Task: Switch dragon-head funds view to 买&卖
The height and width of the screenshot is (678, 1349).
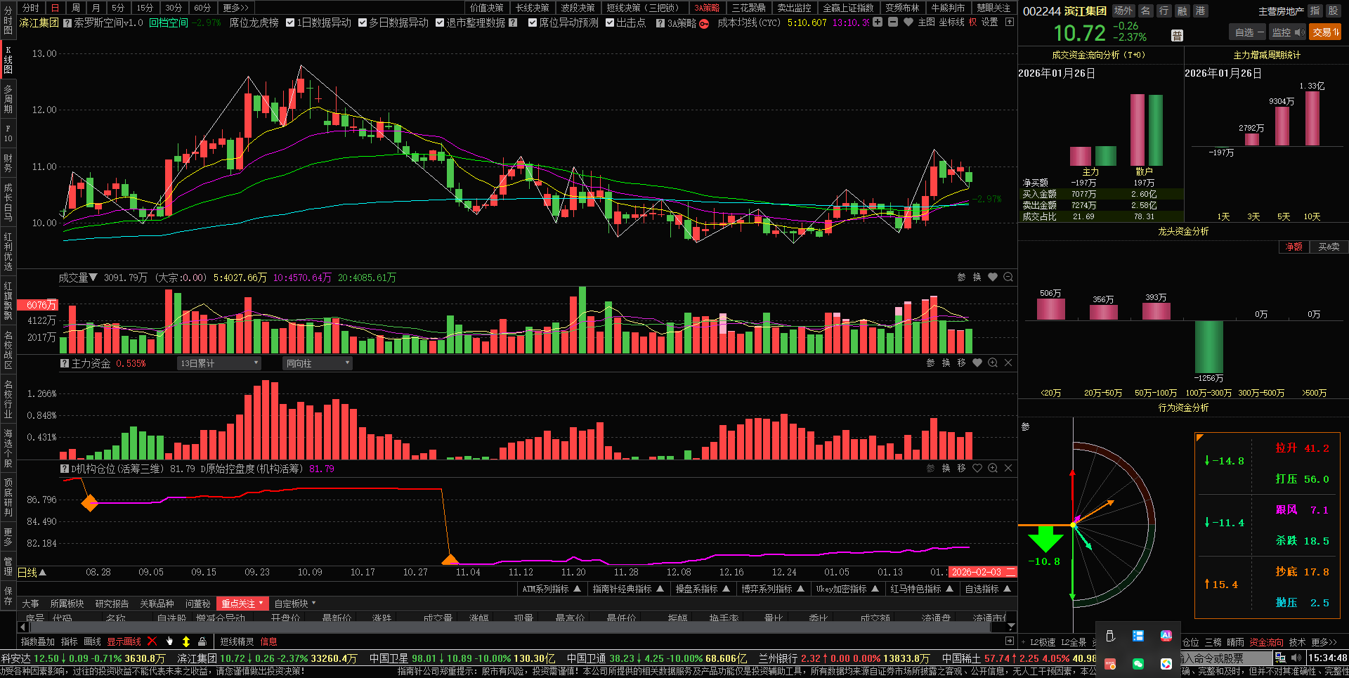Action: (x=1329, y=247)
